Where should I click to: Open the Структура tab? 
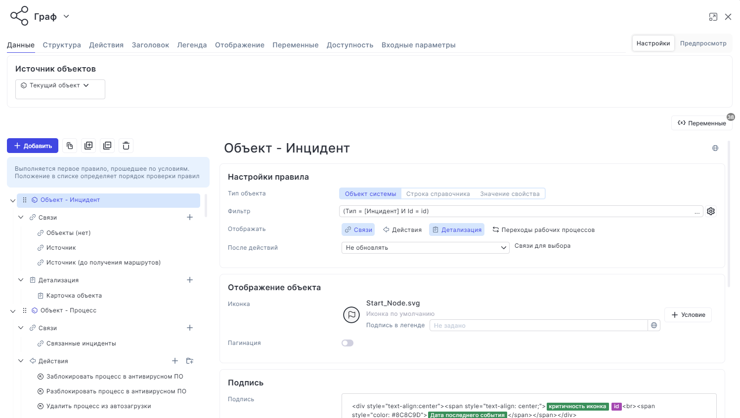point(62,45)
